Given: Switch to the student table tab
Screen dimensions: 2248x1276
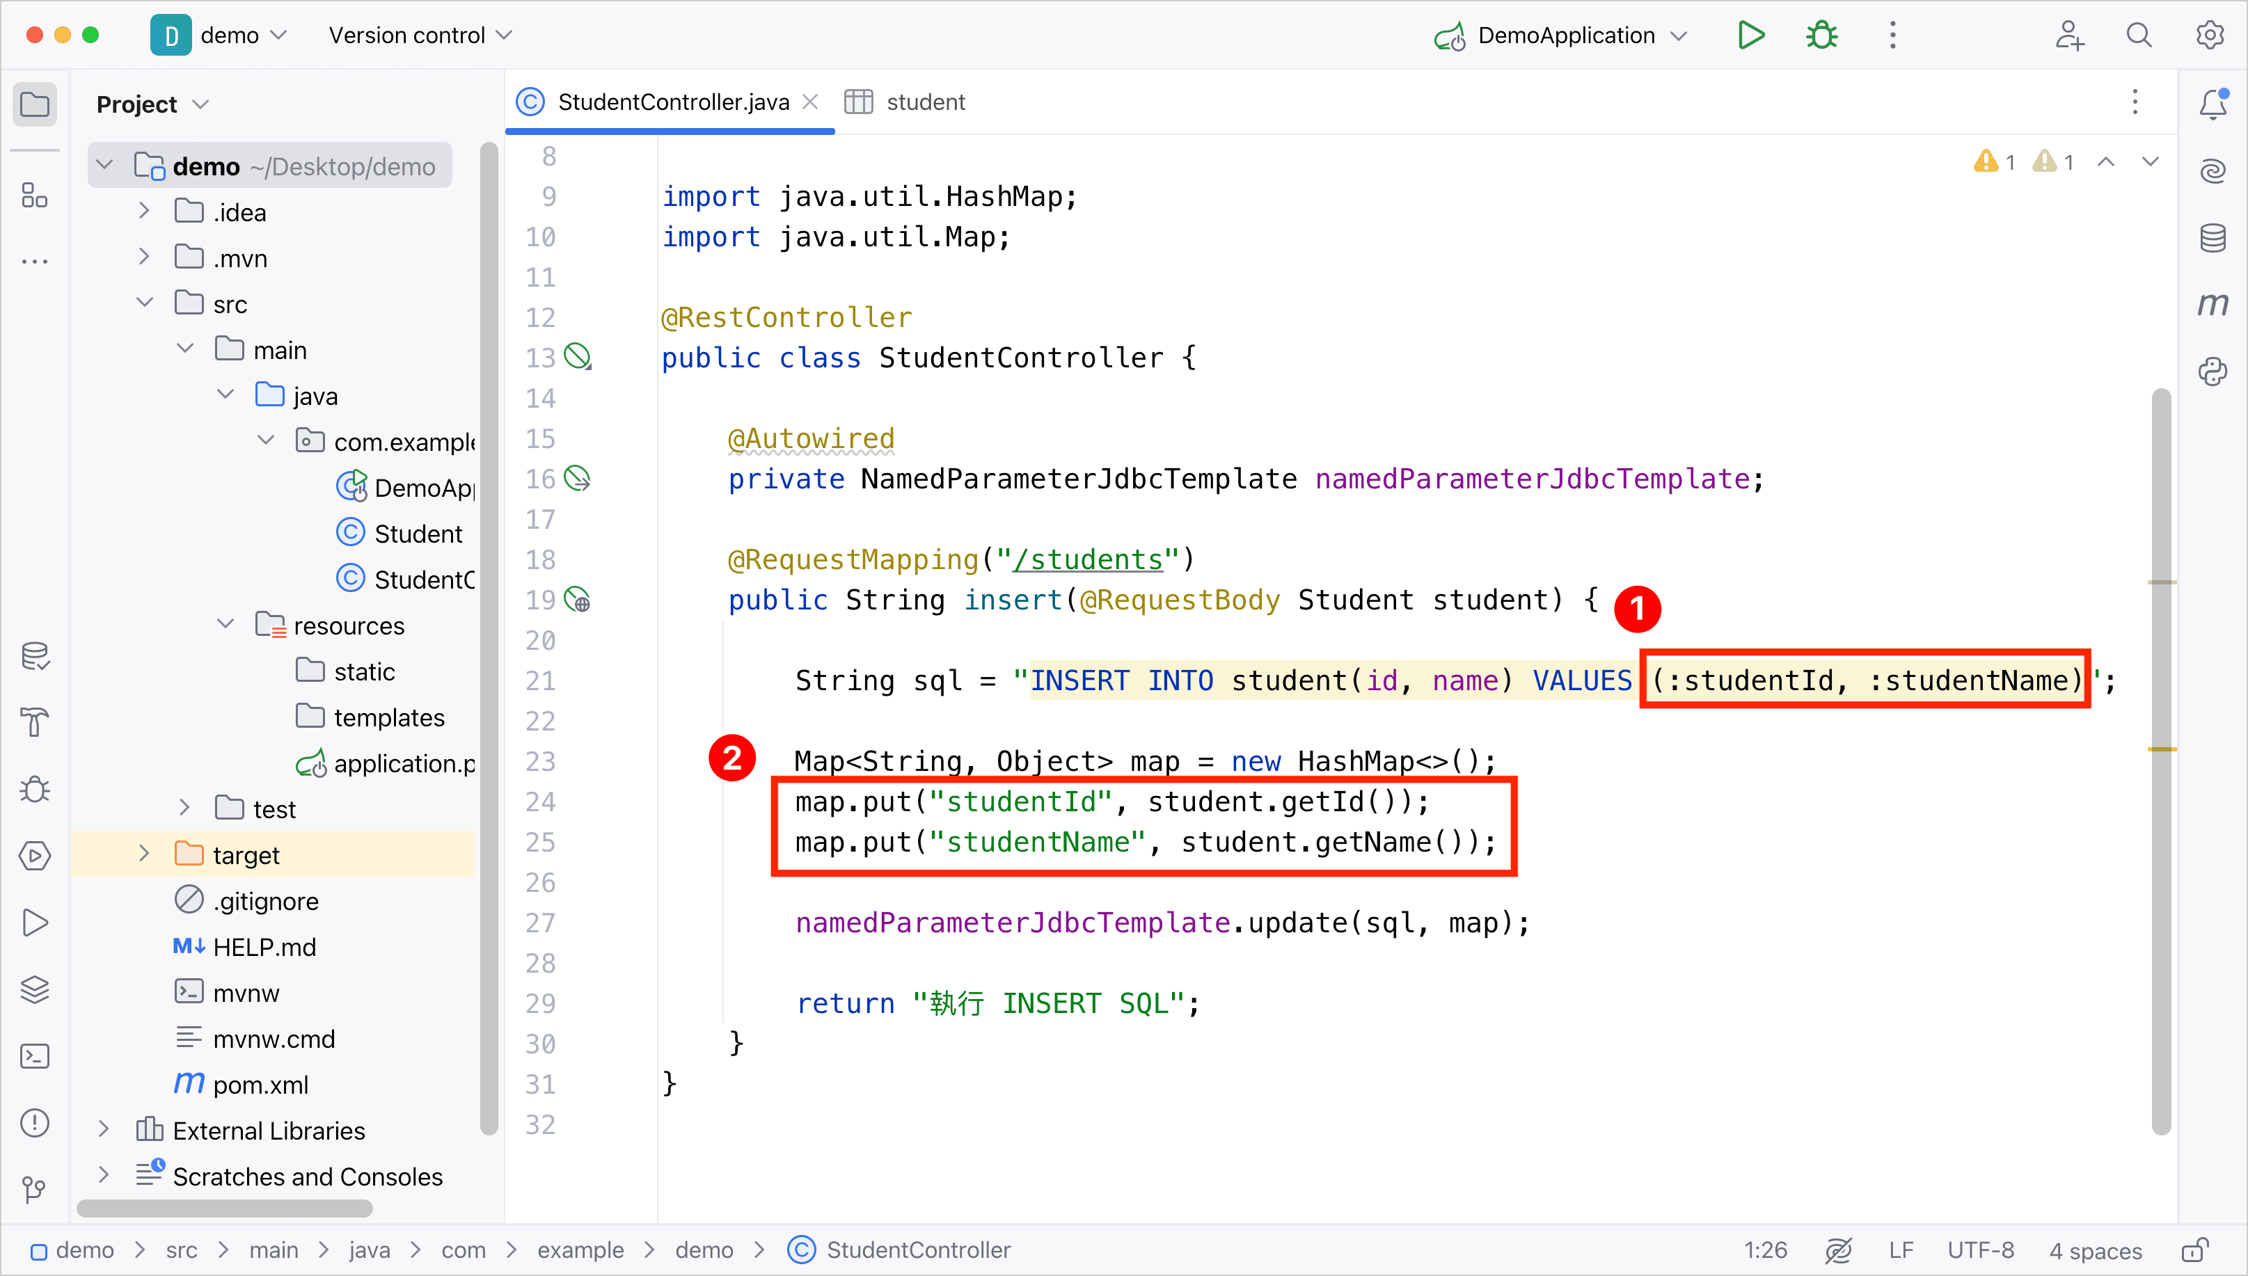Looking at the screenshot, I should click(905, 102).
